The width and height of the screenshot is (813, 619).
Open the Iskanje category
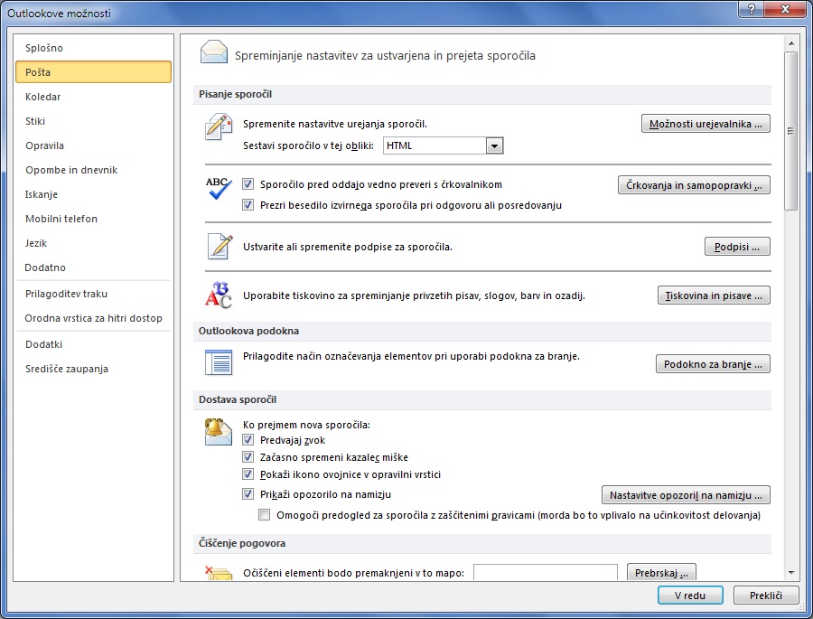[x=93, y=194]
